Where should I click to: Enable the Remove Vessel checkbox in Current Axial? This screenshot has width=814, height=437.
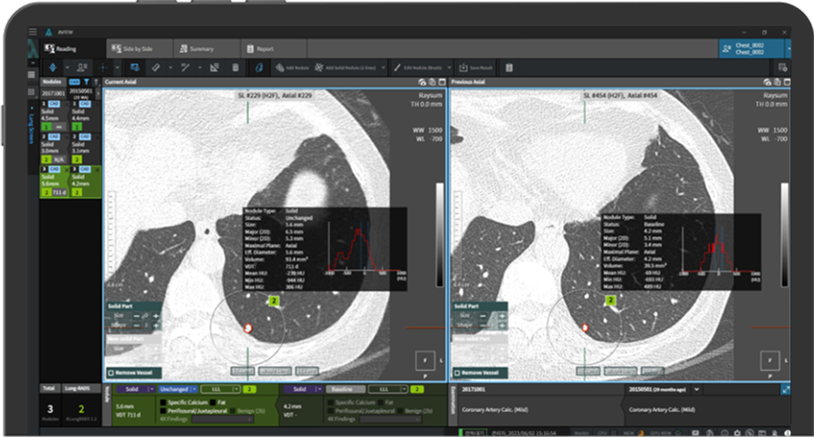111,373
